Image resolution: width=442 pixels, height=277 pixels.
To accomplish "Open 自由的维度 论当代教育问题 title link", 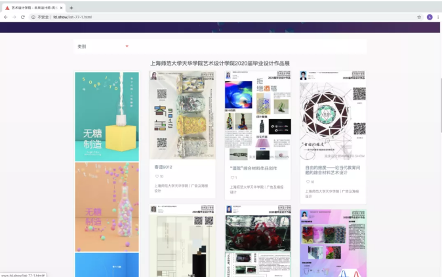I will (332, 170).
